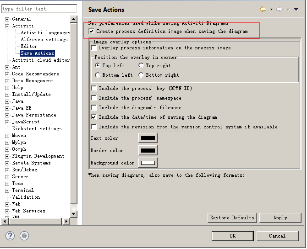Select Web Services tree item
The width and height of the screenshot is (307, 249).
(x=28, y=211)
